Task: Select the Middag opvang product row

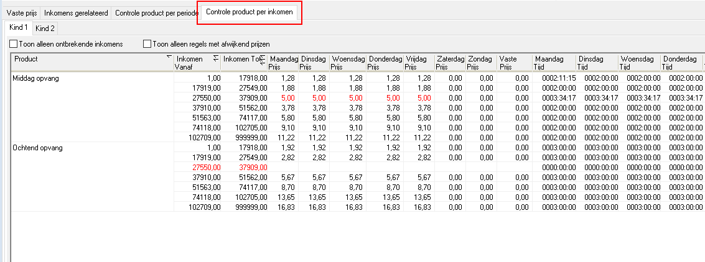Action: [36, 78]
